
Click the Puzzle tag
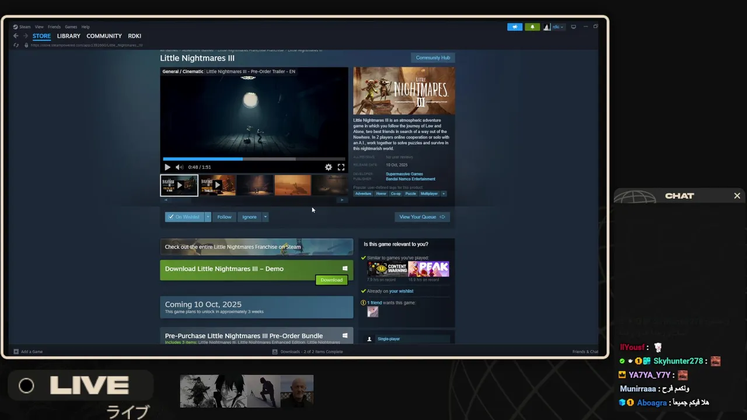click(x=411, y=194)
